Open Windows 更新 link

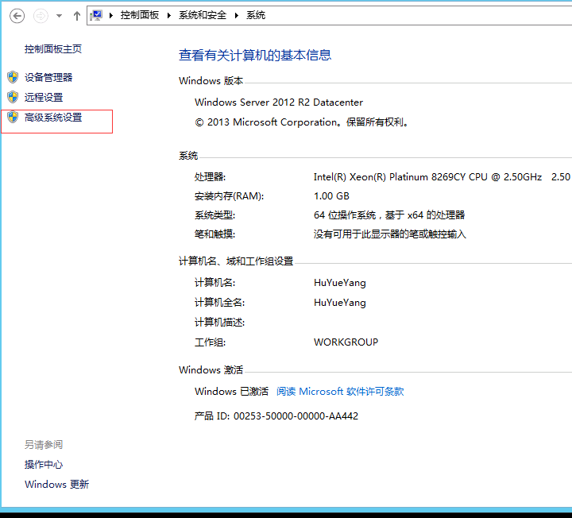coord(57,485)
